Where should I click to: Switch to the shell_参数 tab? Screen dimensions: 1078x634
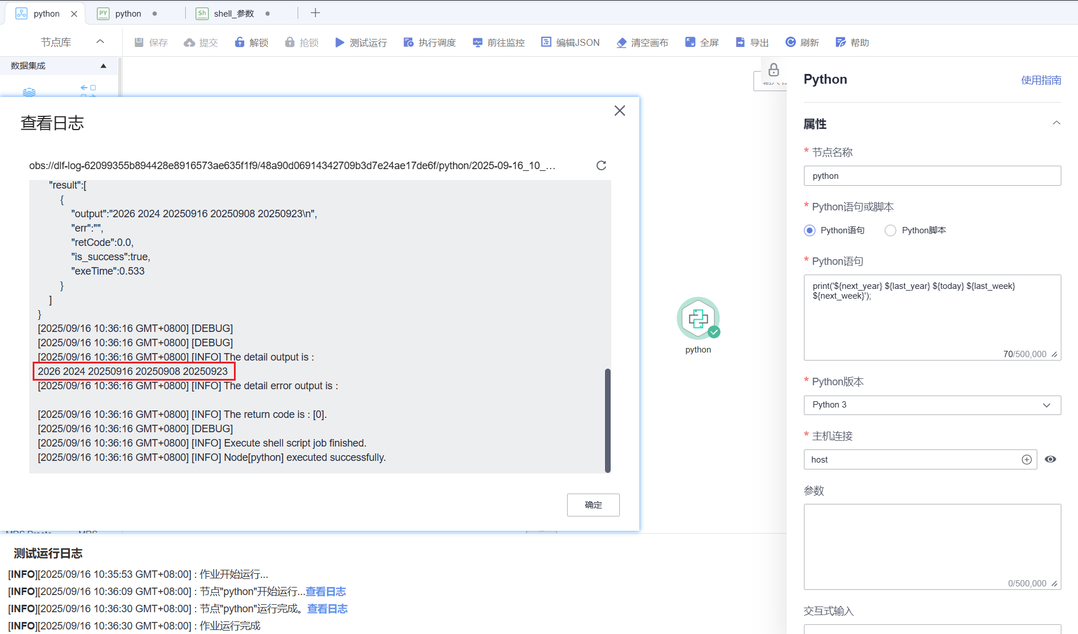pos(233,14)
